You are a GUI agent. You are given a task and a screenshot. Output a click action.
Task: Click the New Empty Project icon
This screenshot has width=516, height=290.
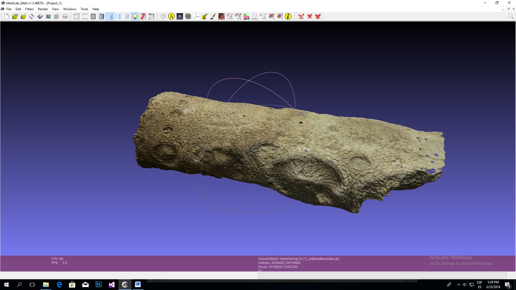7,17
